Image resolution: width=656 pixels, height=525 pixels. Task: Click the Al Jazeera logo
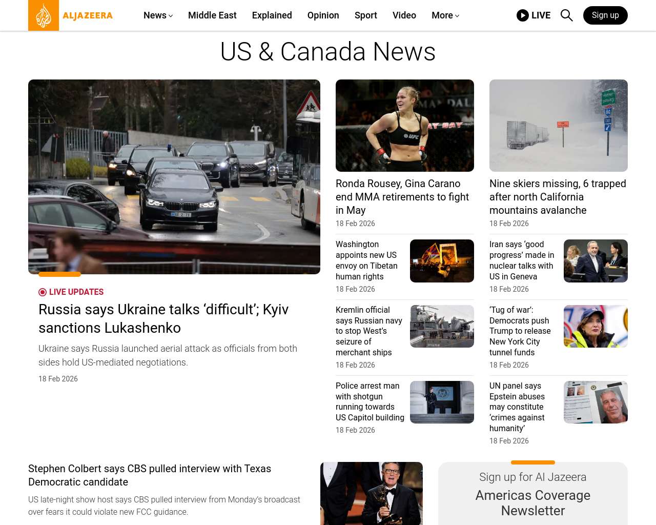[70, 15]
